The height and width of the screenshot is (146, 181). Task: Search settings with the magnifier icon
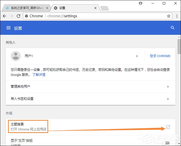pyautogui.click(x=173, y=28)
